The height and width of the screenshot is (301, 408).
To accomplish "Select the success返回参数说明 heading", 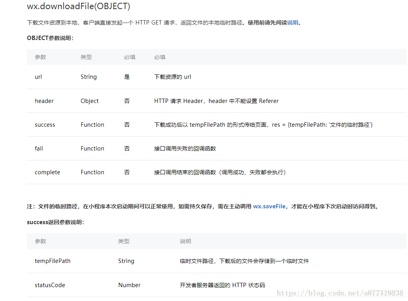I will point(56,222).
